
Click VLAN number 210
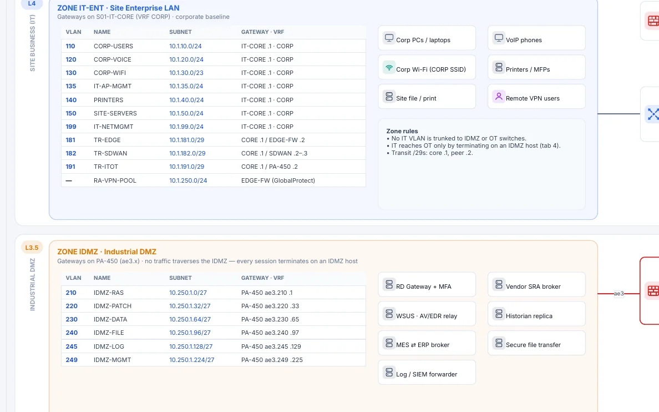[71, 293]
